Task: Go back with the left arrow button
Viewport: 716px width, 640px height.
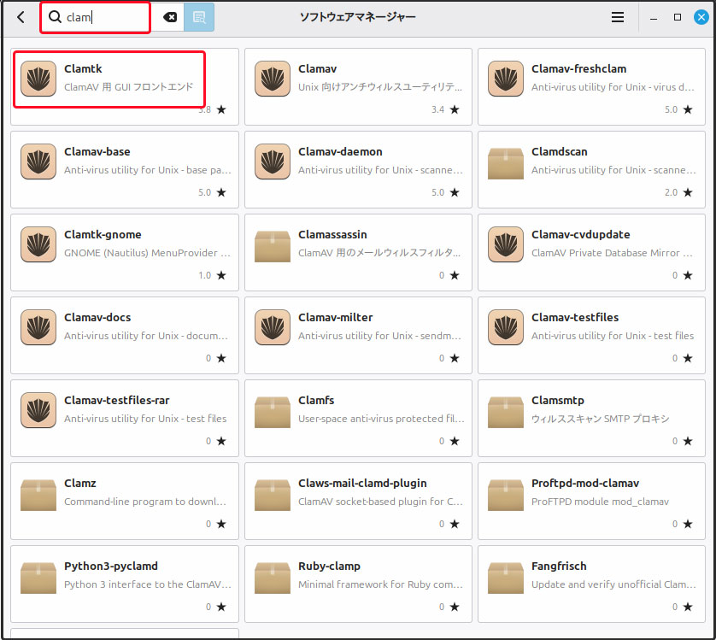Action: point(21,17)
